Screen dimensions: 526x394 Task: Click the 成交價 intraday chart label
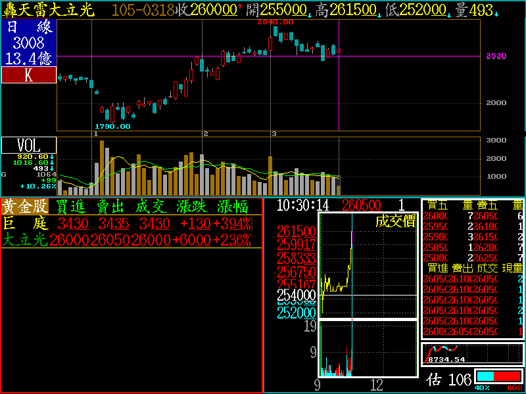tap(395, 221)
